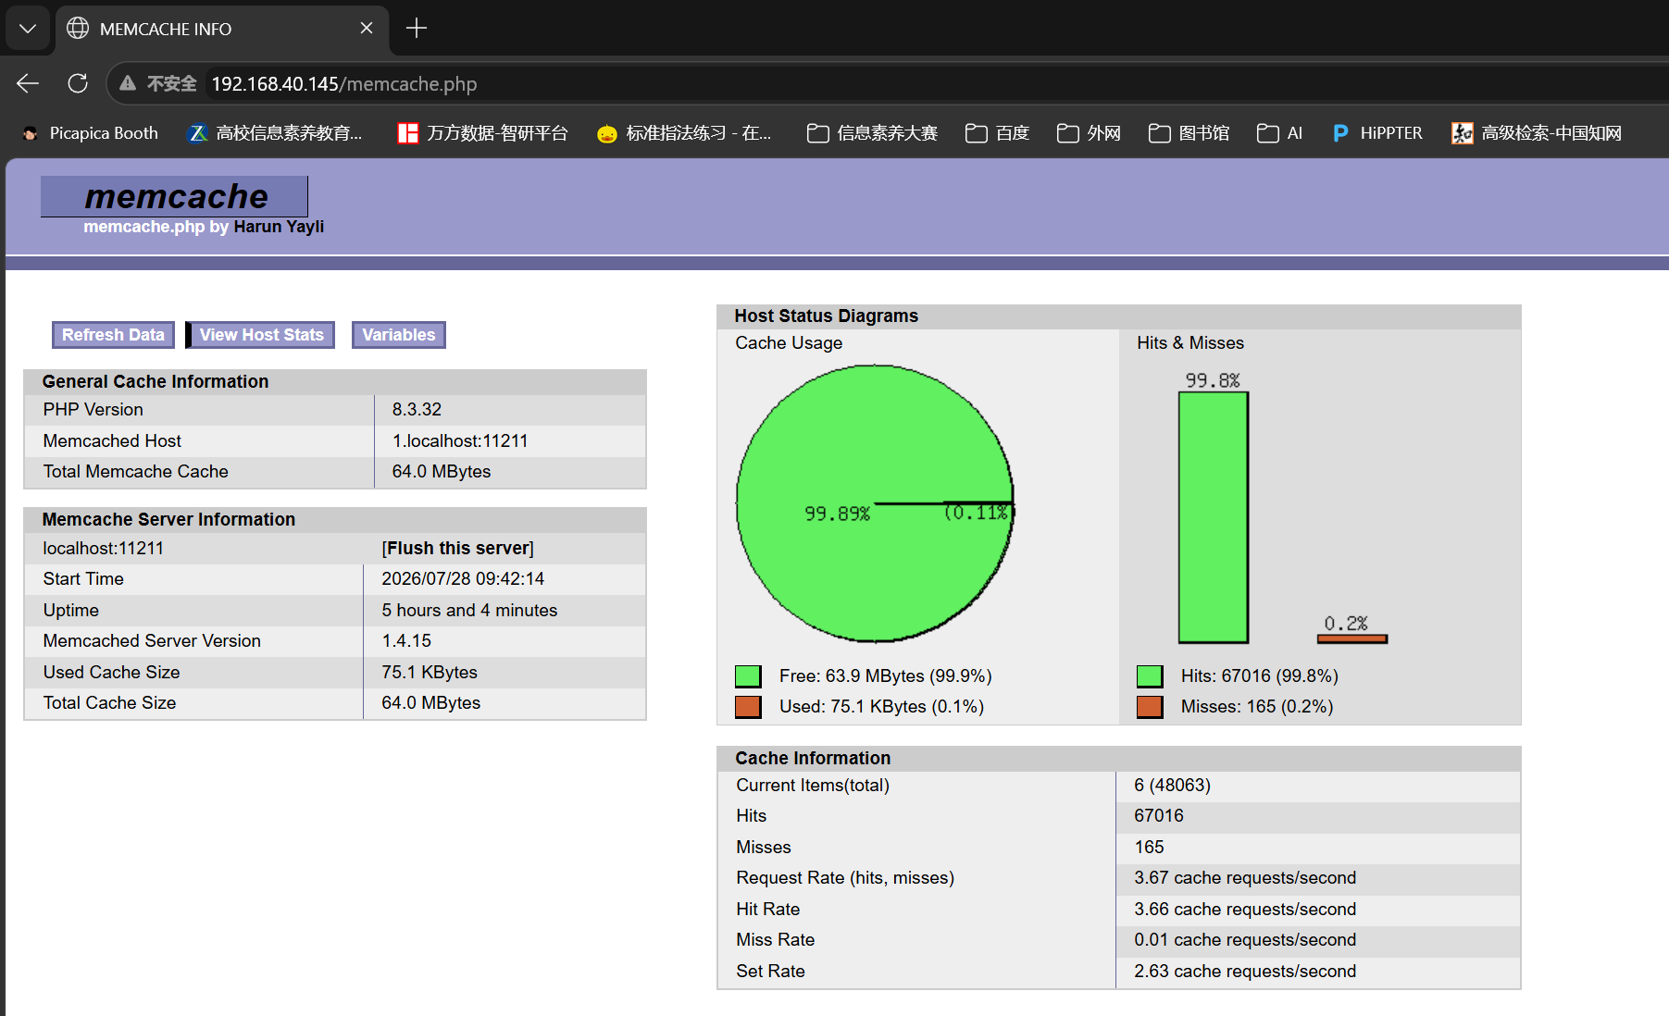Click the Refresh Data button
This screenshot has width=1669, height=1016.
tap(113, 335)
